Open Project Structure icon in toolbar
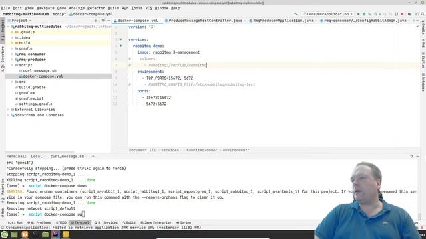 click(409, 14)
